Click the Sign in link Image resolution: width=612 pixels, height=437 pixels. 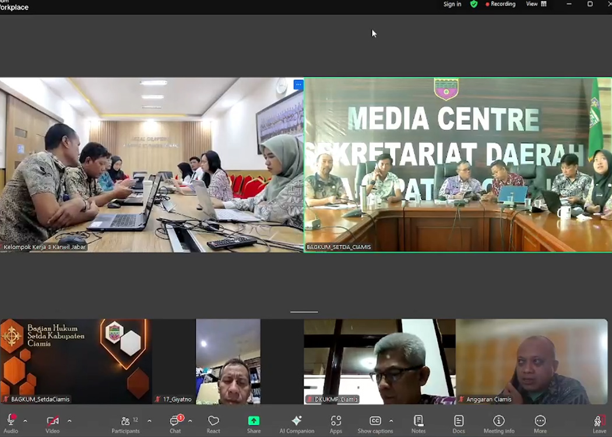pyautogui.click(x=452, y=4)
